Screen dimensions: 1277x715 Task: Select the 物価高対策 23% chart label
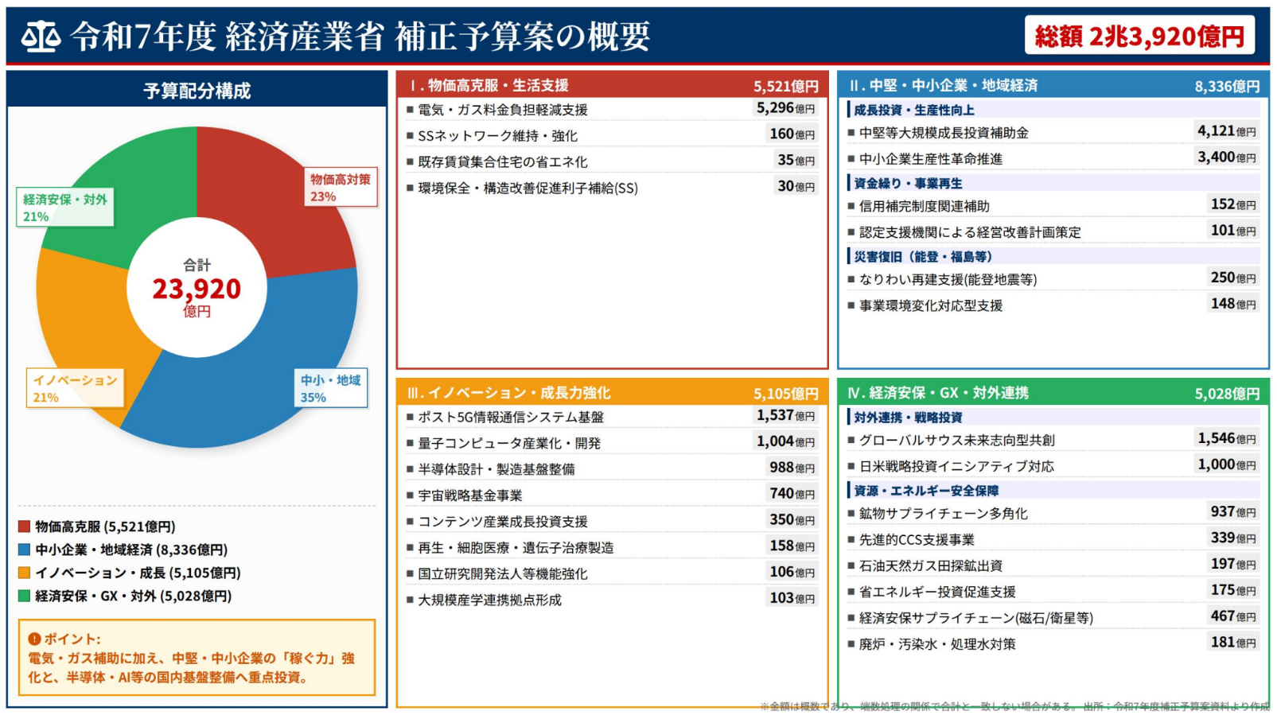pos(340,187)
